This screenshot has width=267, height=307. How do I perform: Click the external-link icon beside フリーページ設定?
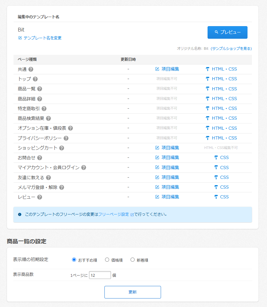(132, 214)
